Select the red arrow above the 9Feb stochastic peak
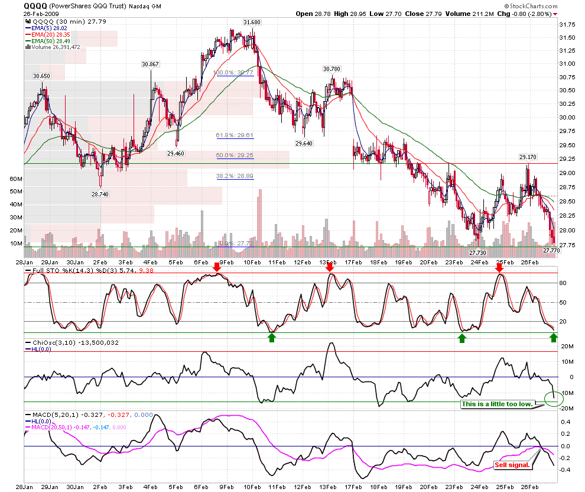This screenshot has height=492, width=585. (x=217, y=267)
